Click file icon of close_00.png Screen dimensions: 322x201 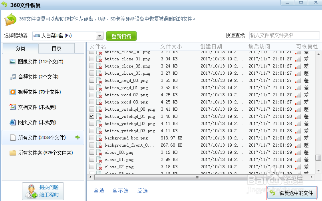click(99, 152)
